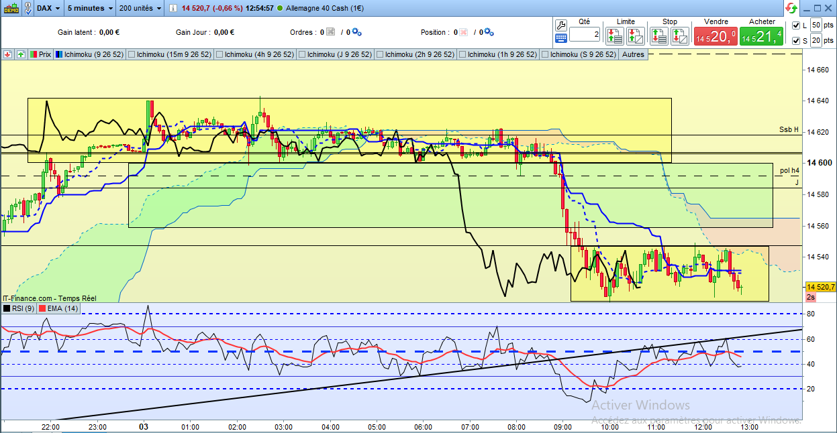Screen dimensions: 837x433
Task: Click the close positions icon beside Position
Action: coord(463,32)
